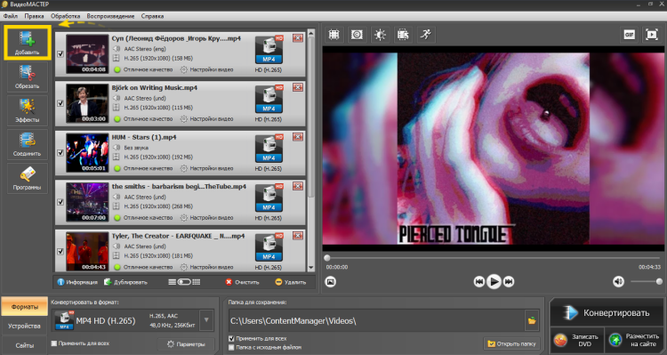Screen dimensions: 667x355
Task: Click MP4 format icon for Tyler, The Creator video
Action: 269,247
